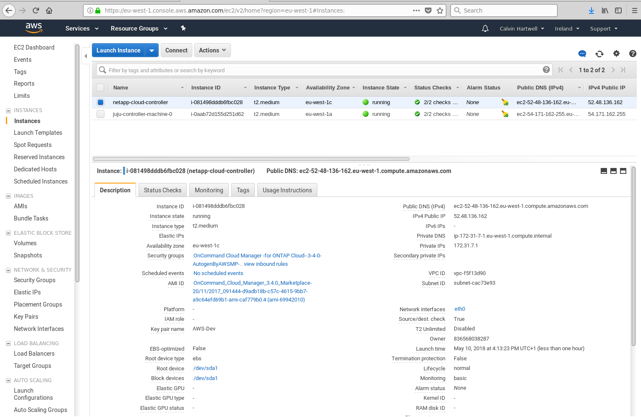The width and height of the screenshot is (641, 417).
Task: Open the Services menu
Action: point(82,29)
